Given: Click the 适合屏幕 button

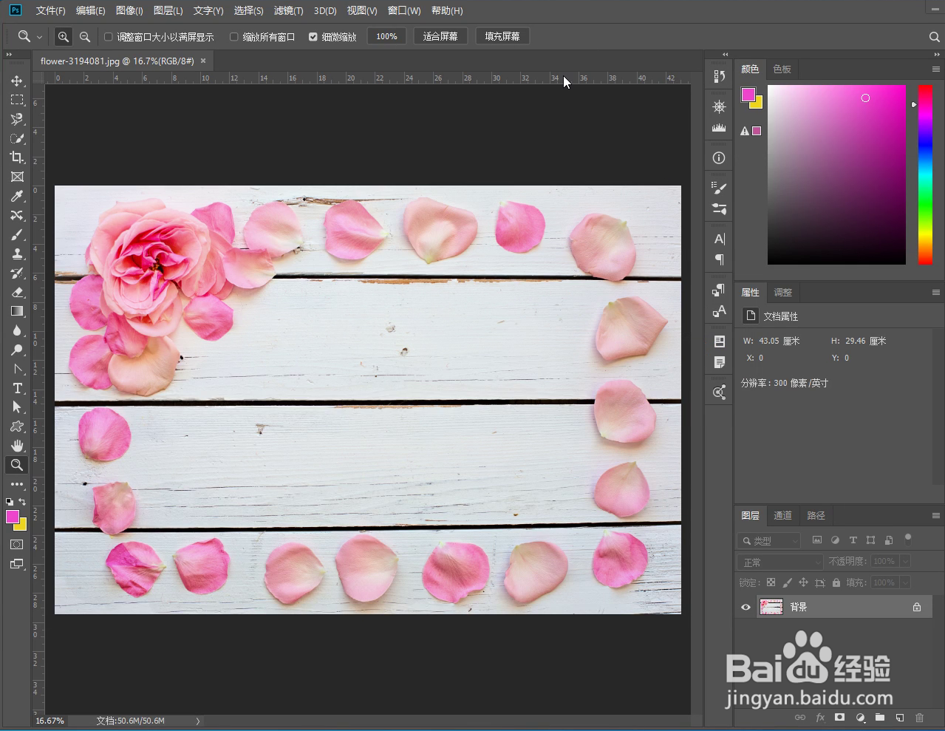Looking at the screenshot, I should pos(440,36).
